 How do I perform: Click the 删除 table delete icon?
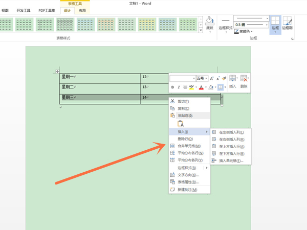[245, 81]
